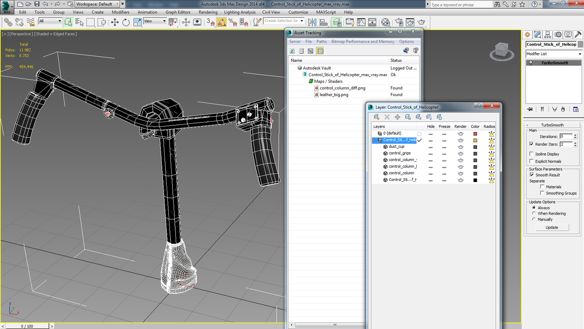Image resolution: width=584 pixels, height=329 pixels.
Task: Open the Create Selection Set dropdown
Action: 284,21
